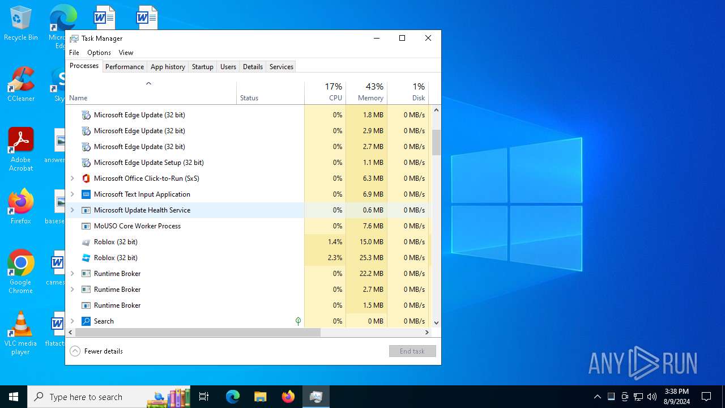
Task: Select the Google Chrome desktop icon
Action: 21,272
